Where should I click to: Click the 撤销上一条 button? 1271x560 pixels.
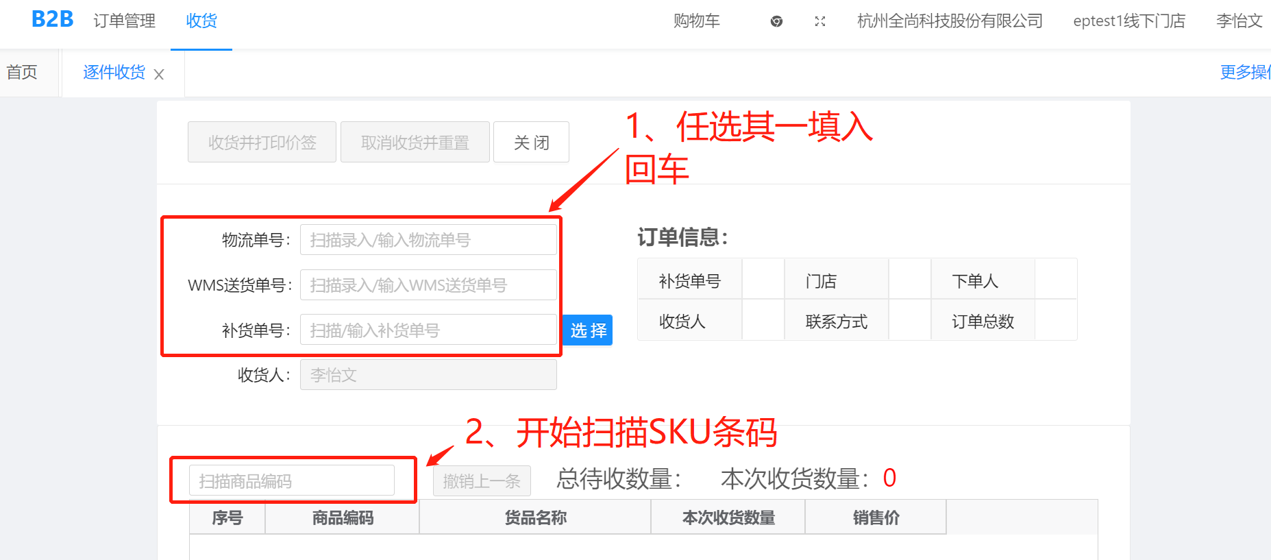[x=482, y=481]
